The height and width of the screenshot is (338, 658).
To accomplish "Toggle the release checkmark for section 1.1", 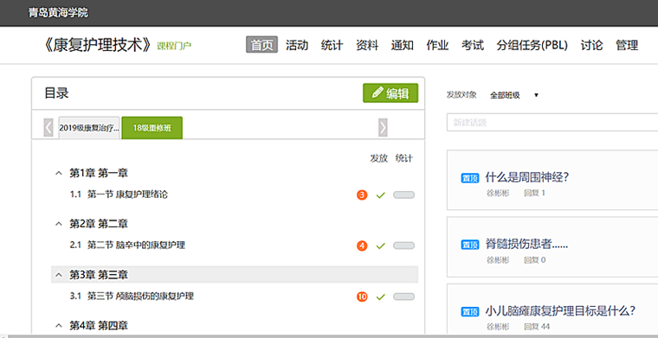I will click(x=381, y=195).
